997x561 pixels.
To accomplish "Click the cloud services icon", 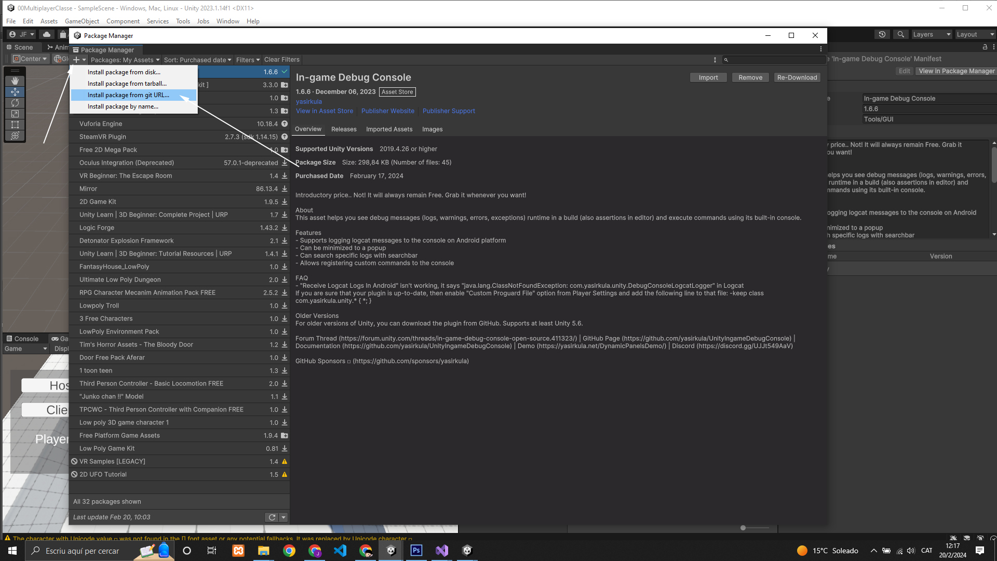I will point(47,34).
